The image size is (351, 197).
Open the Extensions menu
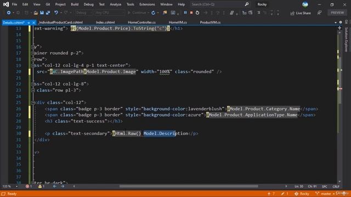click(147, 4)
